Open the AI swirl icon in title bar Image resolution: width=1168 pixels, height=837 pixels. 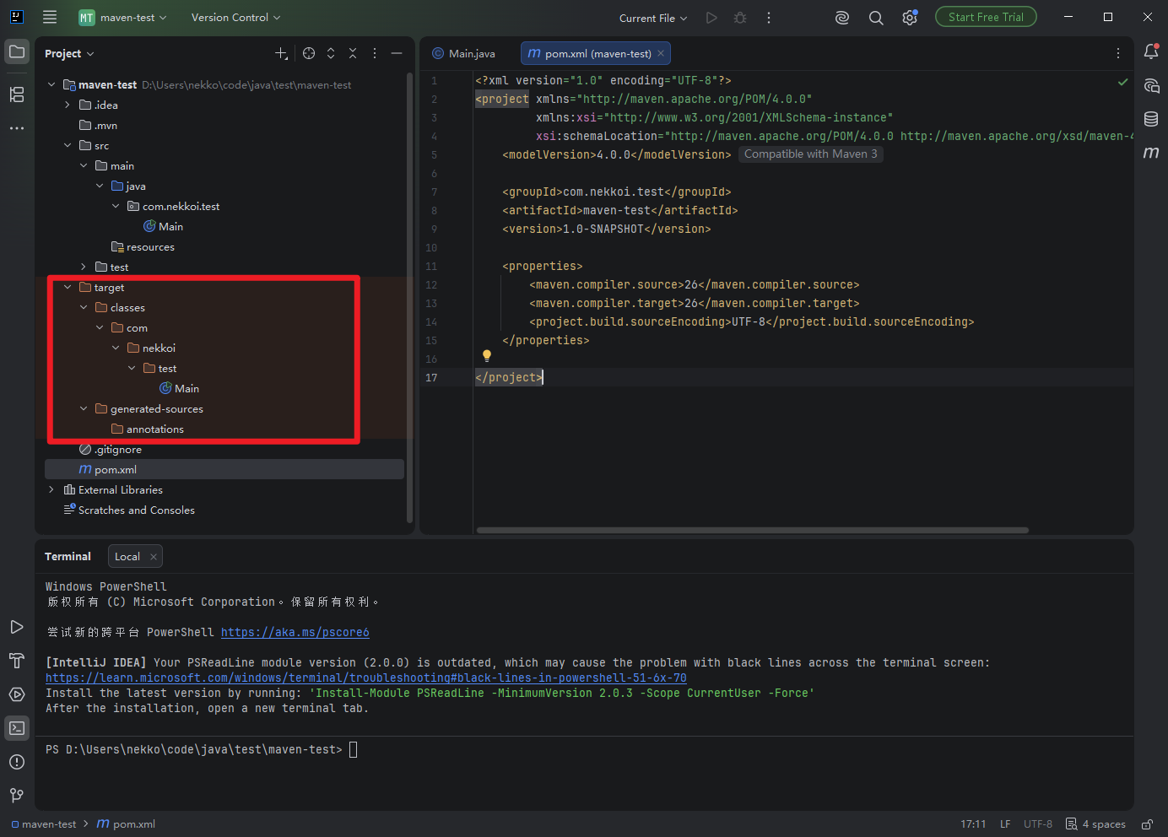[x=842, y=18]
